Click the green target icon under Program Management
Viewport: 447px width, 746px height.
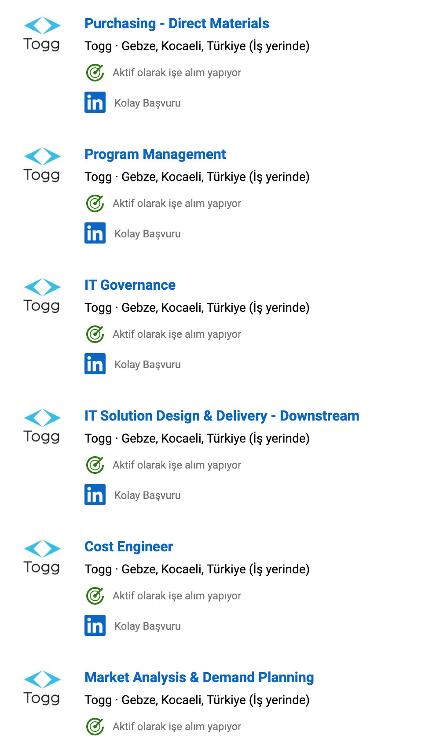(x=95, y=203)
